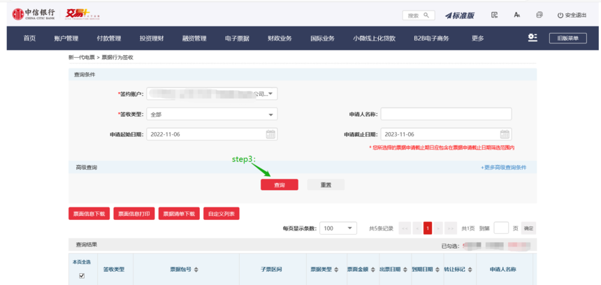Open the 签收类型 dropdown showing 全部
Viewport: 601px width, 285px height.
pyautogui.click(x=271, y=115)
